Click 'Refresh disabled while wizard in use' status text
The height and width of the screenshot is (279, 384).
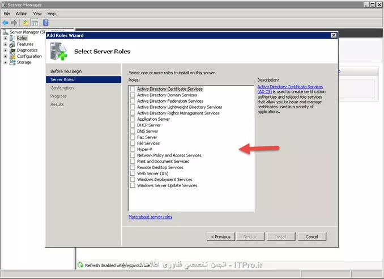pos(117,265)
